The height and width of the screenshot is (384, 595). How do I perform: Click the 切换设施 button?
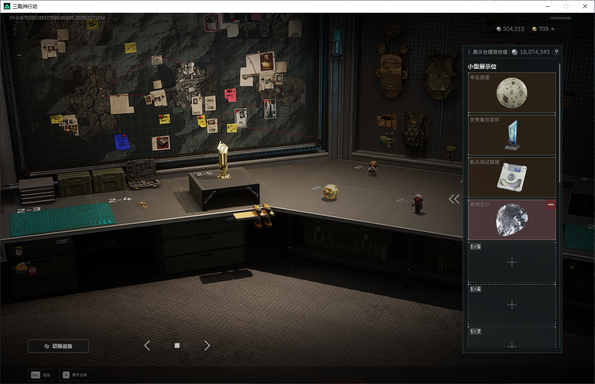click(58, 346)
